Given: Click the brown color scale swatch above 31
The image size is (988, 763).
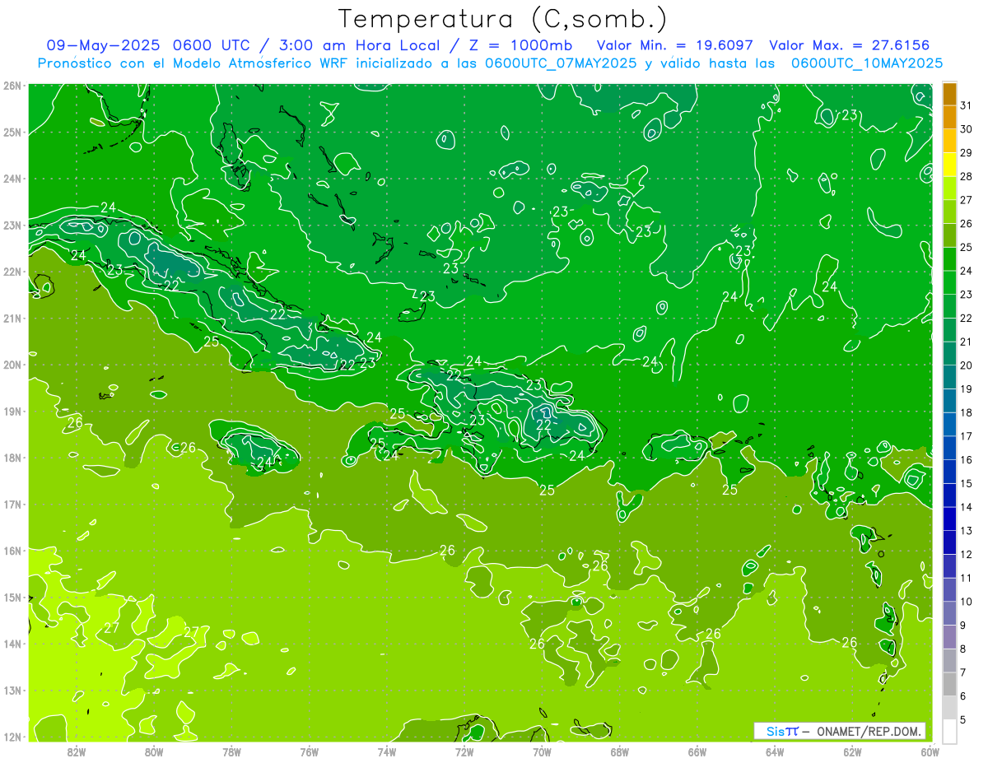Looking at the screenshot, I should [x=949, y=94].
